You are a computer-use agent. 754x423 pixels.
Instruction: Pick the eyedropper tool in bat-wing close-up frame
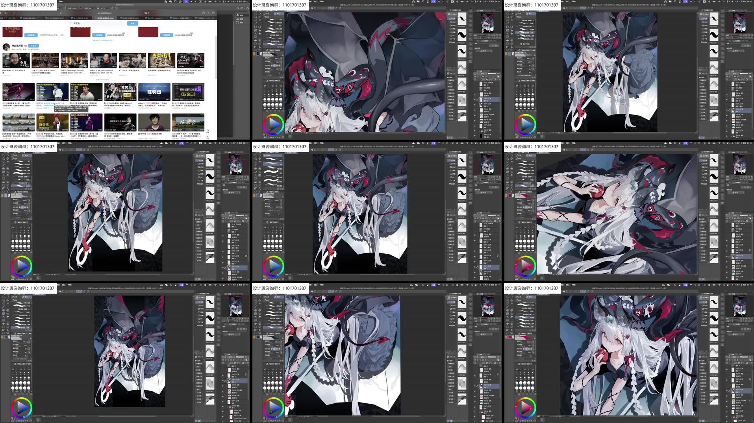[x=256, y=23]
